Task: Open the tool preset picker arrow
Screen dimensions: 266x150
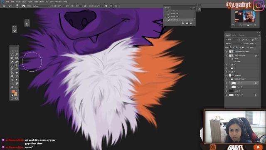Action: 12,6
